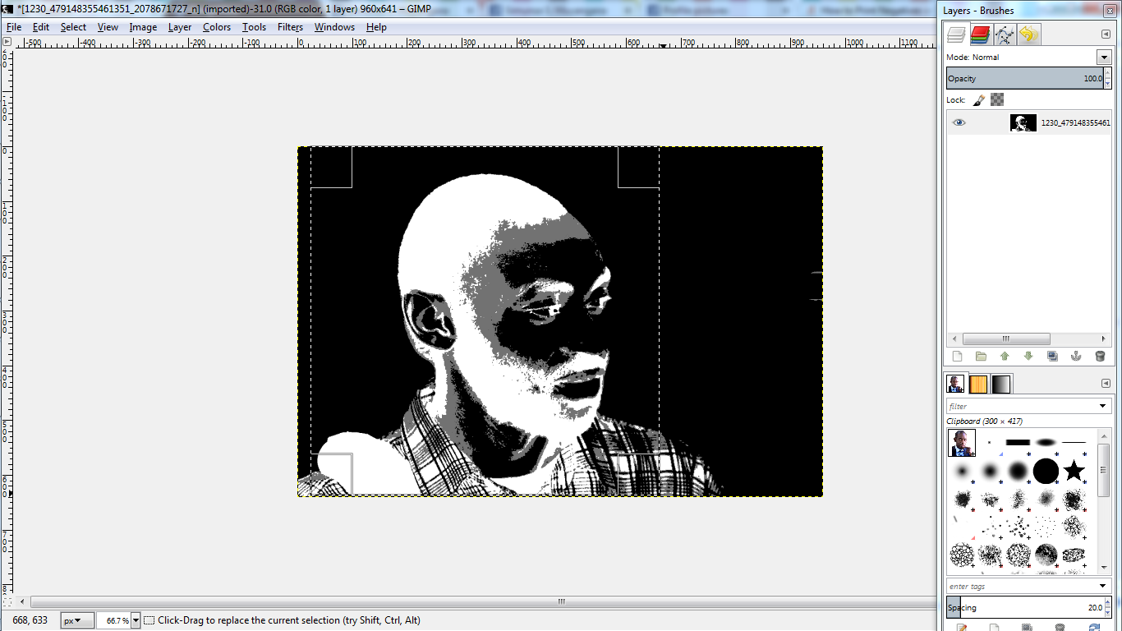Create a new layer group
The height and width of the screenshot is (631, 1122).
point(981,356)
